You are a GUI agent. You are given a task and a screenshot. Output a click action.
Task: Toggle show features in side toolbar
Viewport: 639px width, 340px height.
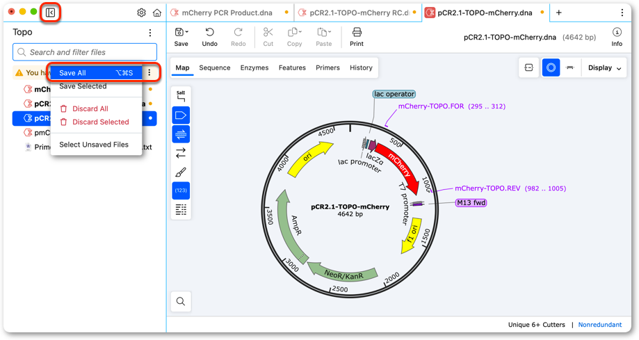pyautogui.click(x=181, y=115)
